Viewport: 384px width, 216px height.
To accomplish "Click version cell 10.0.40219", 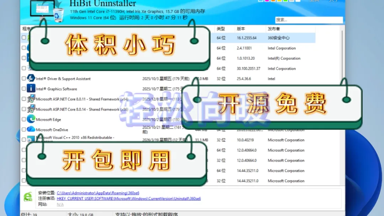I will click(x=245, y=140).
